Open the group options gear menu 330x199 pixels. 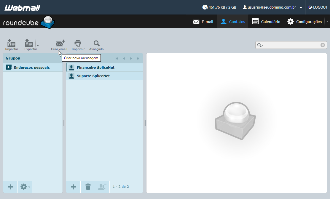(x=25, y=187)
